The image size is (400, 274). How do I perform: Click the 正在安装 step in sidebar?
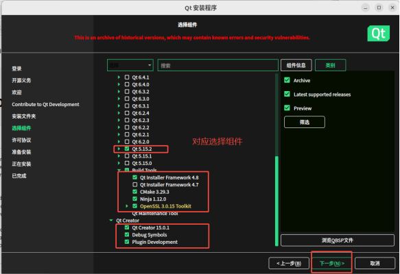coord(21,164)
